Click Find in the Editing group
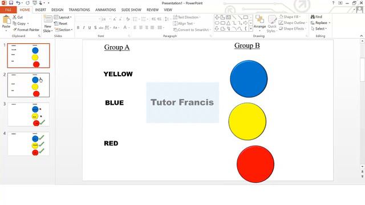Image resolution: width=365 pixels, height=205 pixels. [317, 17]
